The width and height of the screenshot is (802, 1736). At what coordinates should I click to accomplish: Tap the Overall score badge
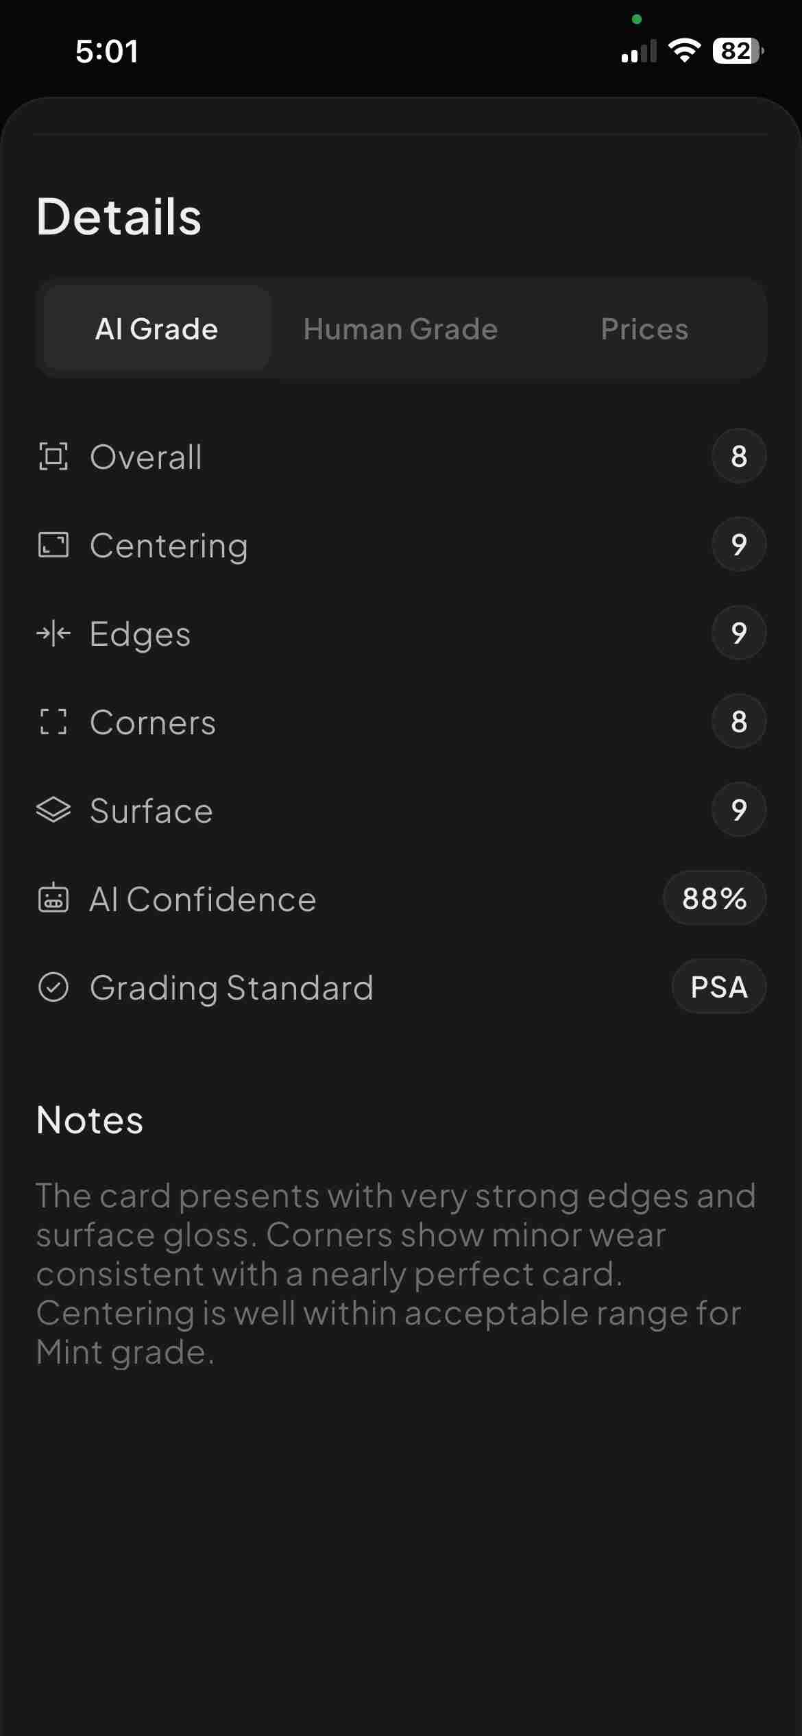pos(739,457)
